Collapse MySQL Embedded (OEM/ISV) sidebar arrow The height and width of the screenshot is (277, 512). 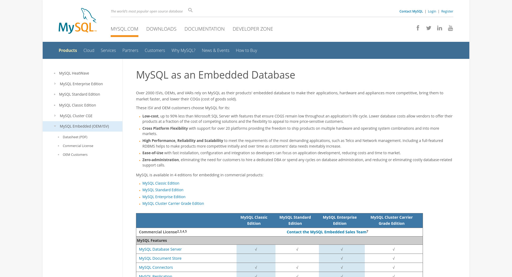[x=55, y=126]
